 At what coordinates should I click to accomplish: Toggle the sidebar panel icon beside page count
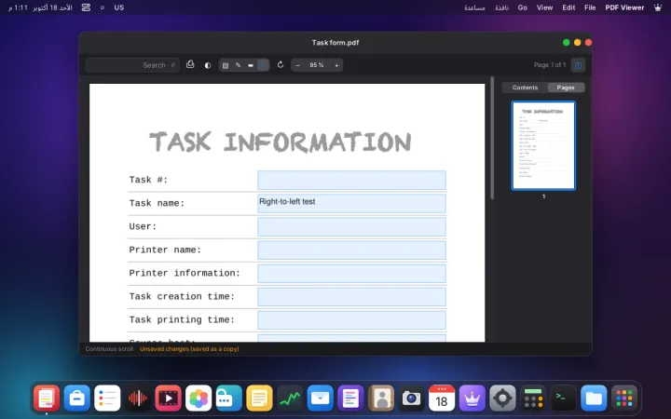578,65
